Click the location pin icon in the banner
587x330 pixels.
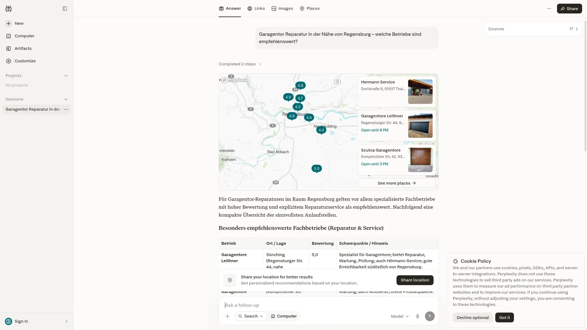230,280
